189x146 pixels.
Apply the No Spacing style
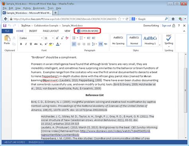(118, 41)
